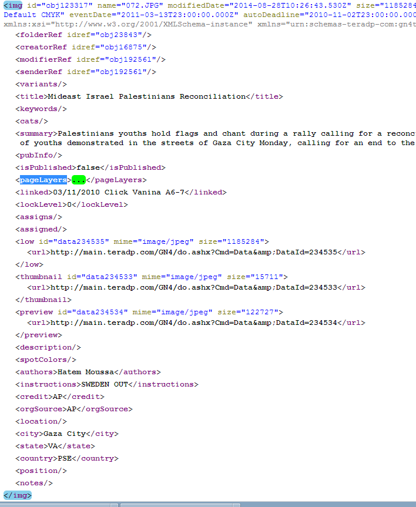
Task: Click the summary text starting Palestinians youths
Action: [236, 133]
